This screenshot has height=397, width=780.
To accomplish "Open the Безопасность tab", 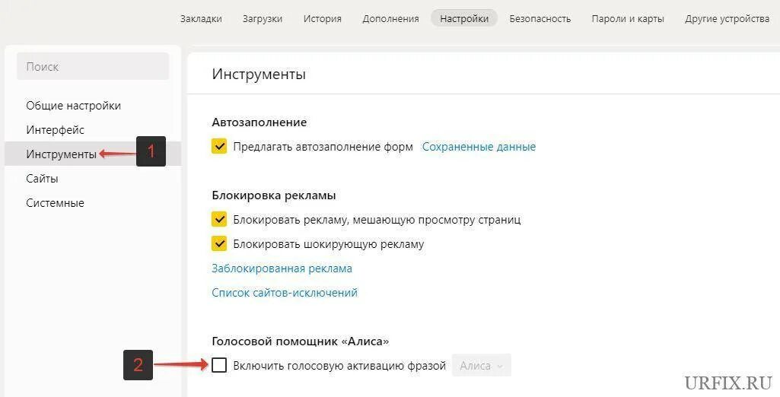I will tap(540, 19).
